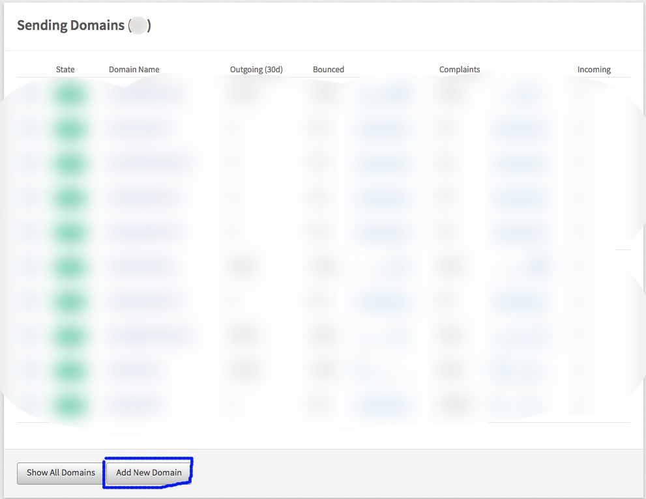Click the Domain Name column header
Image resolution: width=646 pixels, height=499 pixels.
click(134, 70)
